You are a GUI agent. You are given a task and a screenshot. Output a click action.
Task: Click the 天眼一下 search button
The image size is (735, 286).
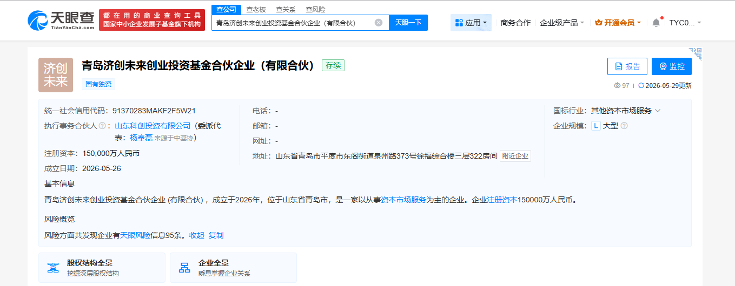coord(408,23)
